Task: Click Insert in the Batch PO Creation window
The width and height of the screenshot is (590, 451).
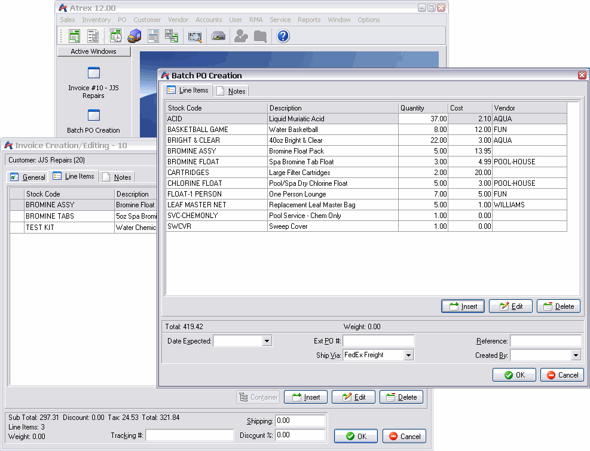Action: tap(463, 306)
